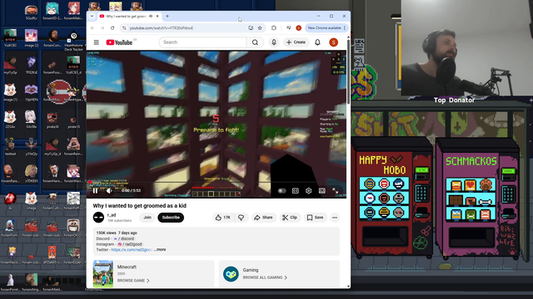
Task: Enter fullscreen mode in the player
Action: pyautogui.click(x=335, y=191)
